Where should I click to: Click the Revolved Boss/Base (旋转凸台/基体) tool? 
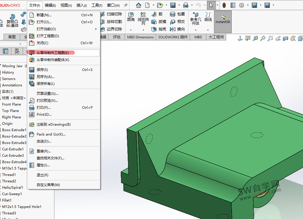pyautogui.click(x=12, y=20)
